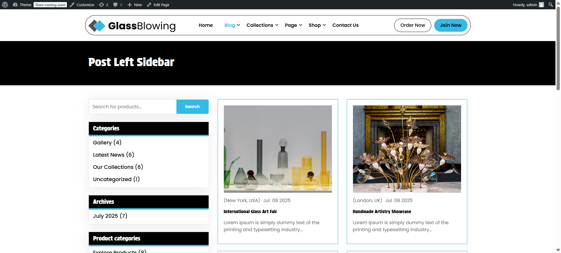Open the Handmade Artistry Showcase thumbnail
The height and width of the screenshot is (253, 561).
coord(407,149)
